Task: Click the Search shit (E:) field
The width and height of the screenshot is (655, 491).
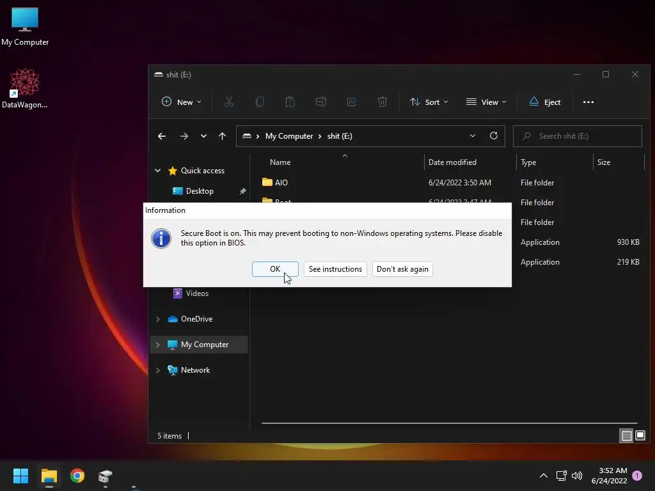Action: pyautogui.click(x=578, y=136)
